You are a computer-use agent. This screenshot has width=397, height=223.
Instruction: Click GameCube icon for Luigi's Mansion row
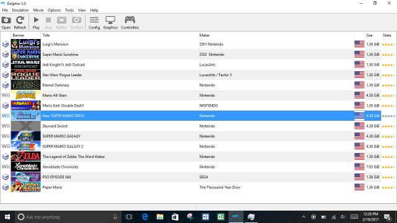click(6, 44)
